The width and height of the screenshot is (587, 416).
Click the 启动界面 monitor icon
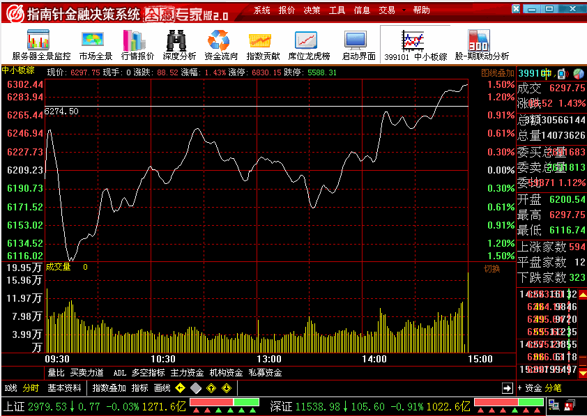pos(358,45)
